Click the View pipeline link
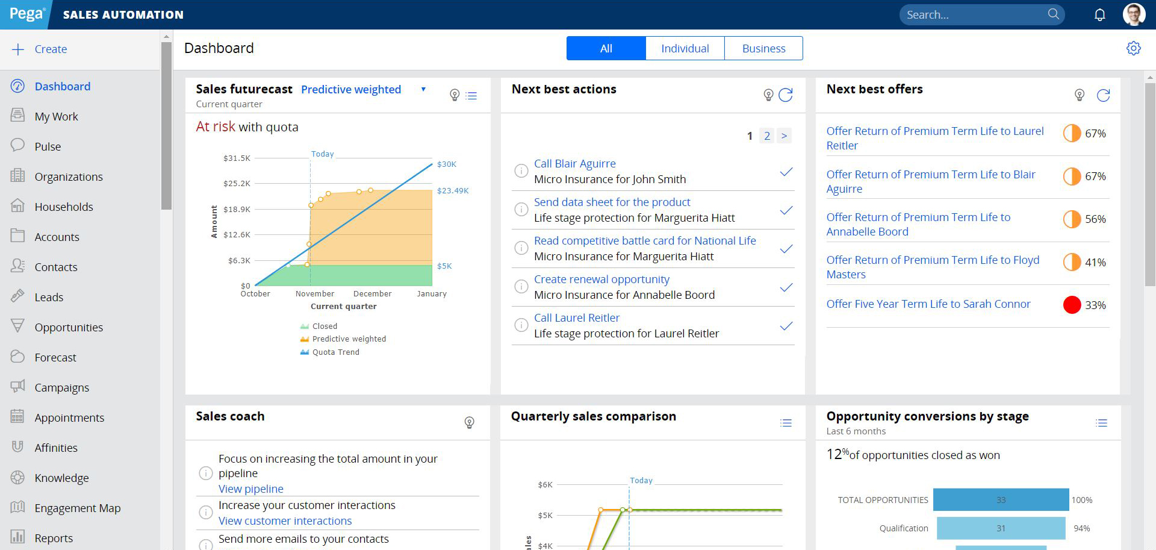 tap(250, 489)
